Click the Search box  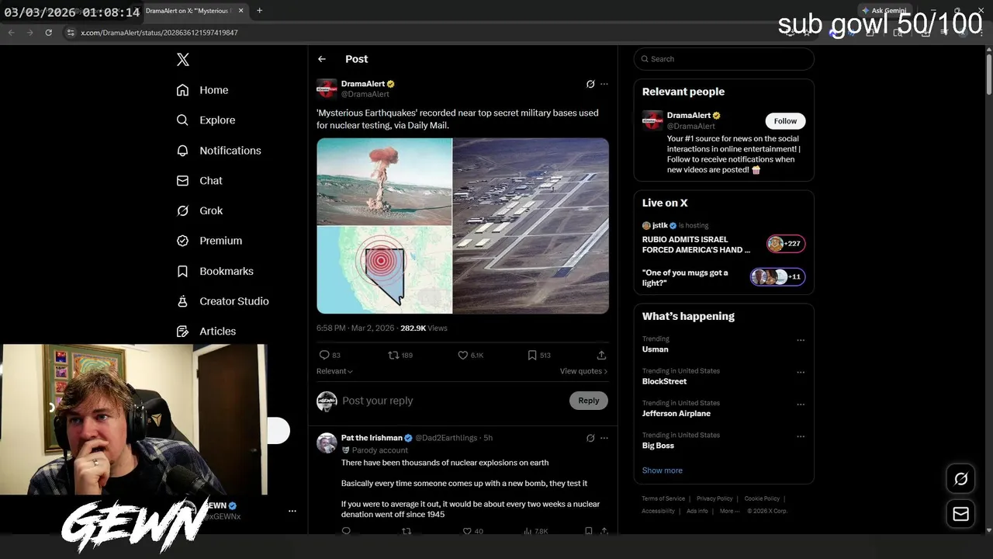[724, 59]
